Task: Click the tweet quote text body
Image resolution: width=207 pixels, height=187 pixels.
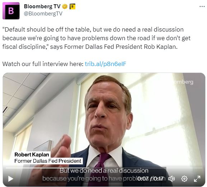Action: pos(97,38)
